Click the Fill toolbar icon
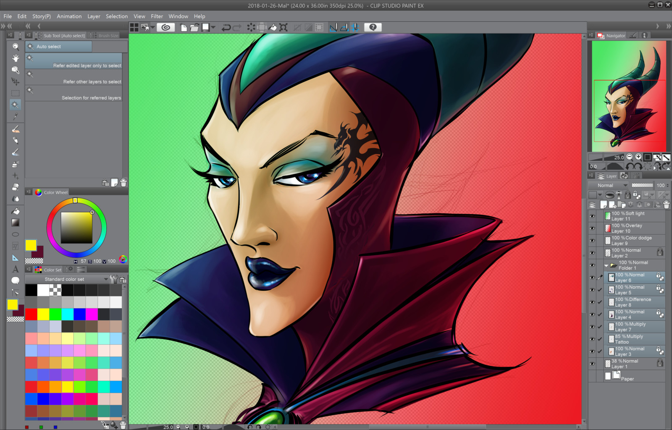The height and width of the screenshot is (430, 672). point(273,27)
